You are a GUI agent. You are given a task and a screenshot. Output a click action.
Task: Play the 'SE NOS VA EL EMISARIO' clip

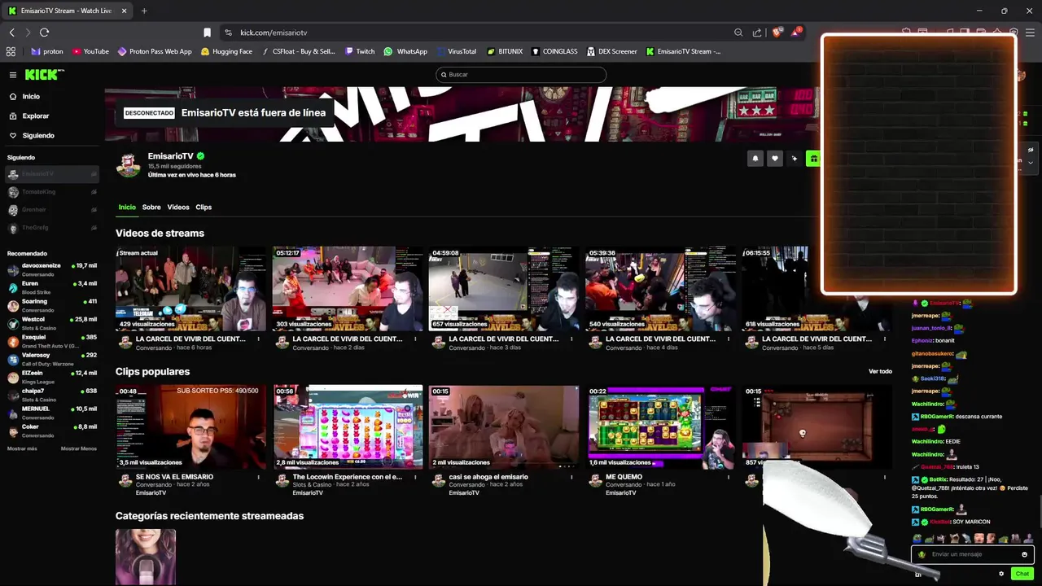[190, 426]
